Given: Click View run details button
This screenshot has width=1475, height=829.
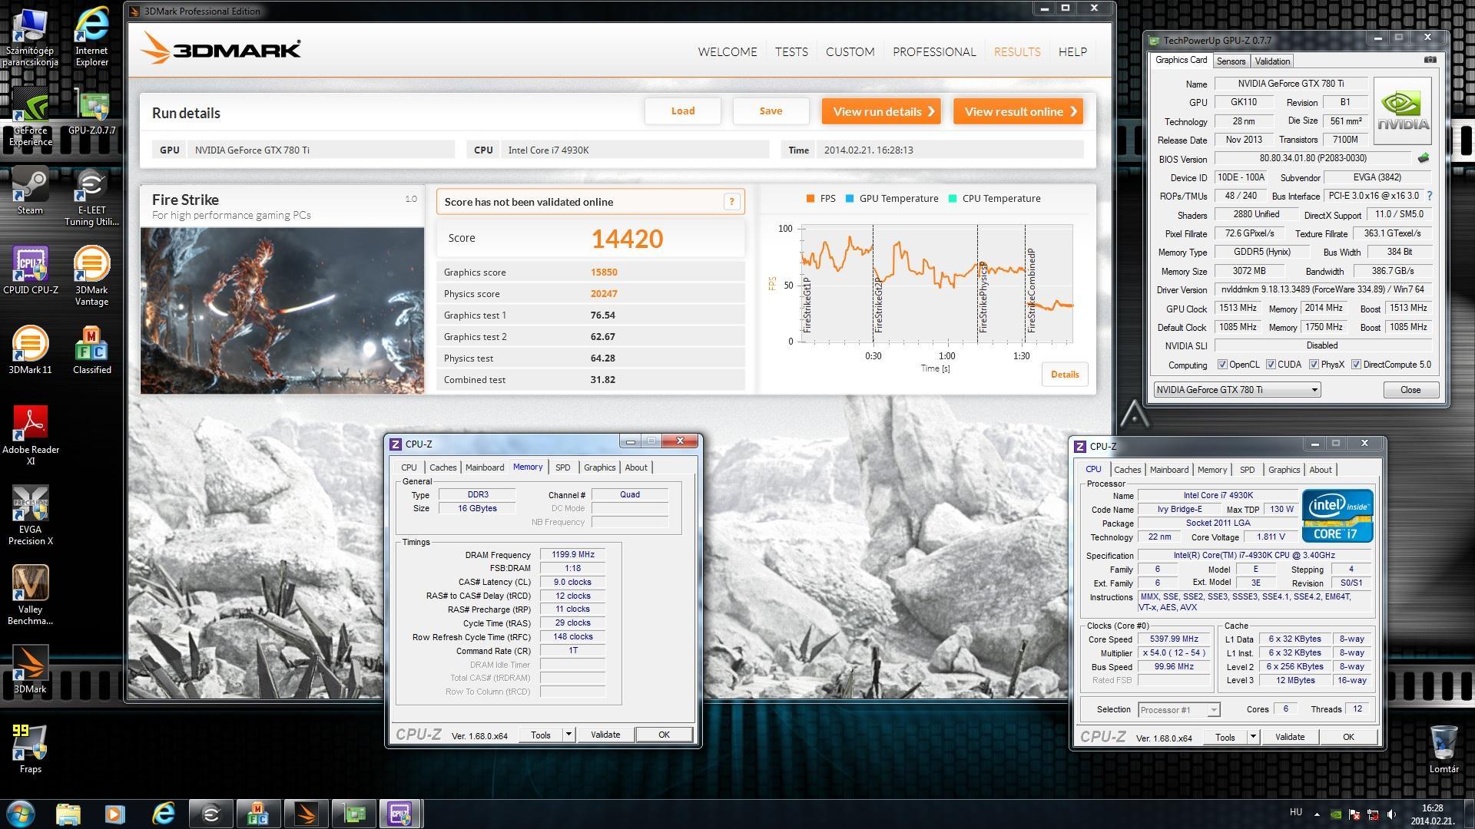Looking at the screenshot, I should (883, 111).
